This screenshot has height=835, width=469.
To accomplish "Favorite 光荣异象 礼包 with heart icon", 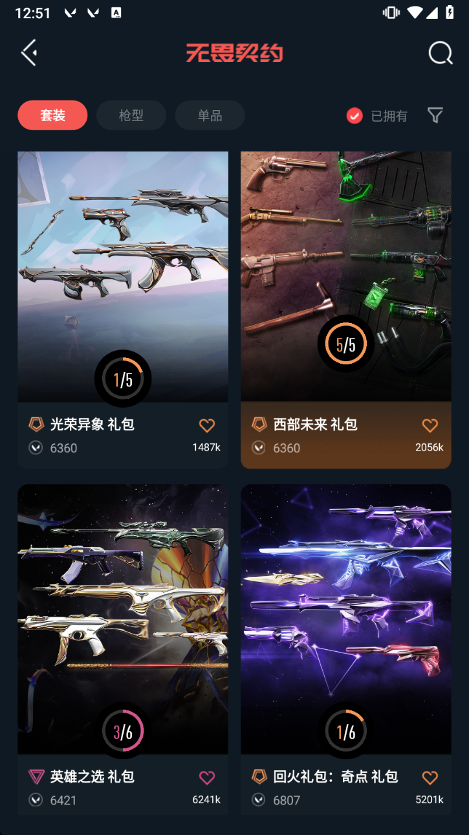I will click(x=207, y=425).
